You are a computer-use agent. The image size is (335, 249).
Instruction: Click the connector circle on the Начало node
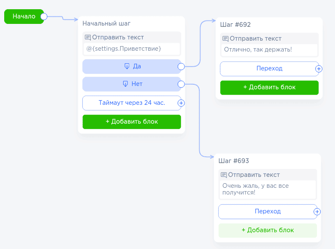(44, 17)
